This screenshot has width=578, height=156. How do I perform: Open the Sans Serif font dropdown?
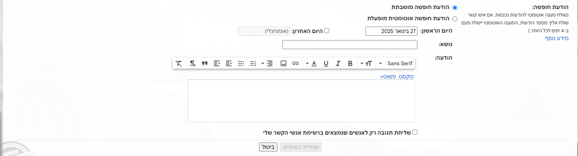click(x=396, y=64)
